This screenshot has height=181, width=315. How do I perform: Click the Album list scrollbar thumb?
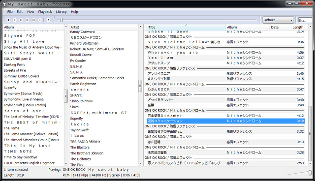coord(66,96)
